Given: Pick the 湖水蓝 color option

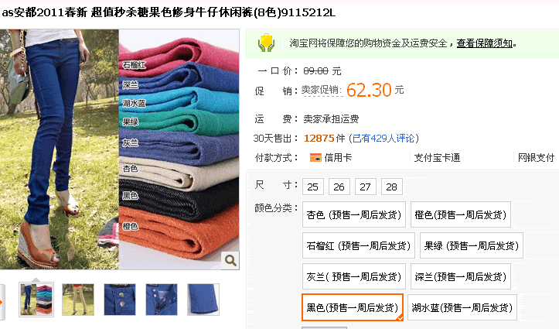Looking at the screenshot, I should point(462,307).
